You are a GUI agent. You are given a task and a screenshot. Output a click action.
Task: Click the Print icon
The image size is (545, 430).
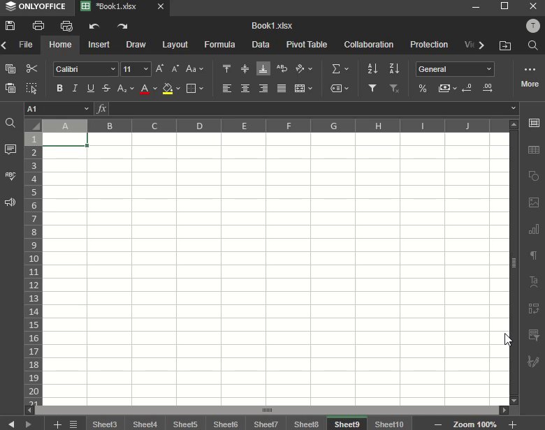coord(38,26)
